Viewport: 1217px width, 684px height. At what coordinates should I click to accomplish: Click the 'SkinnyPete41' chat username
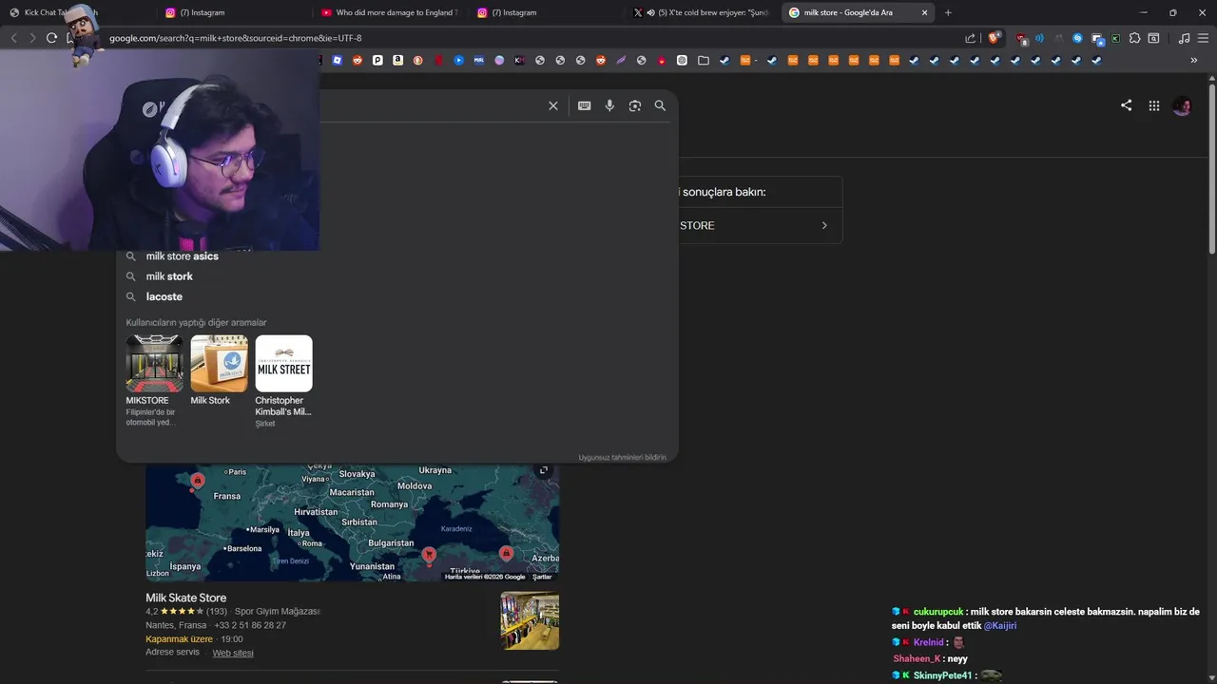pos(943,675)
